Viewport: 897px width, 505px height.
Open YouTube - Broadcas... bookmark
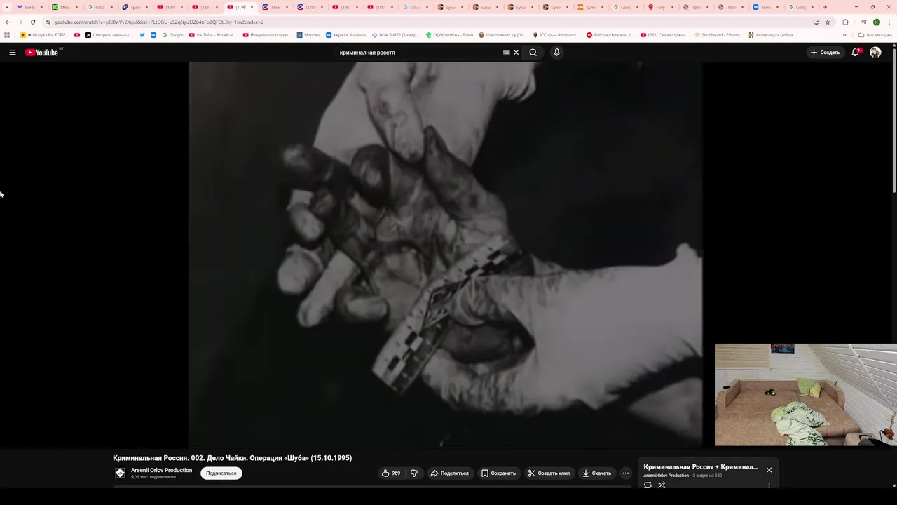tap(212, 35)
